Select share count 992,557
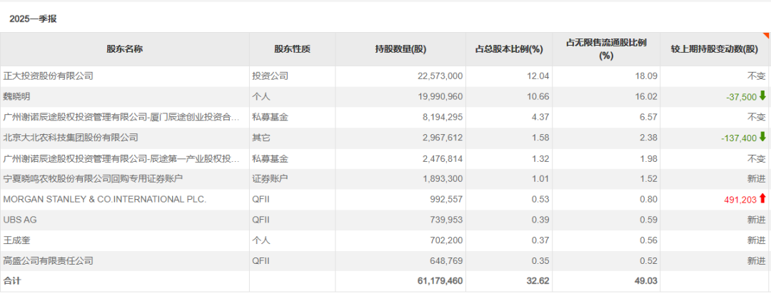This screenshot has height=296, width=771. tap(446, 199)
